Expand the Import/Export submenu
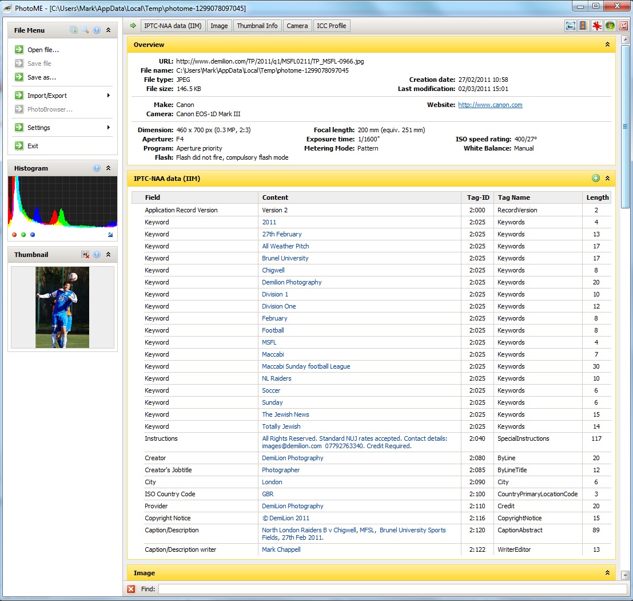 63,96
